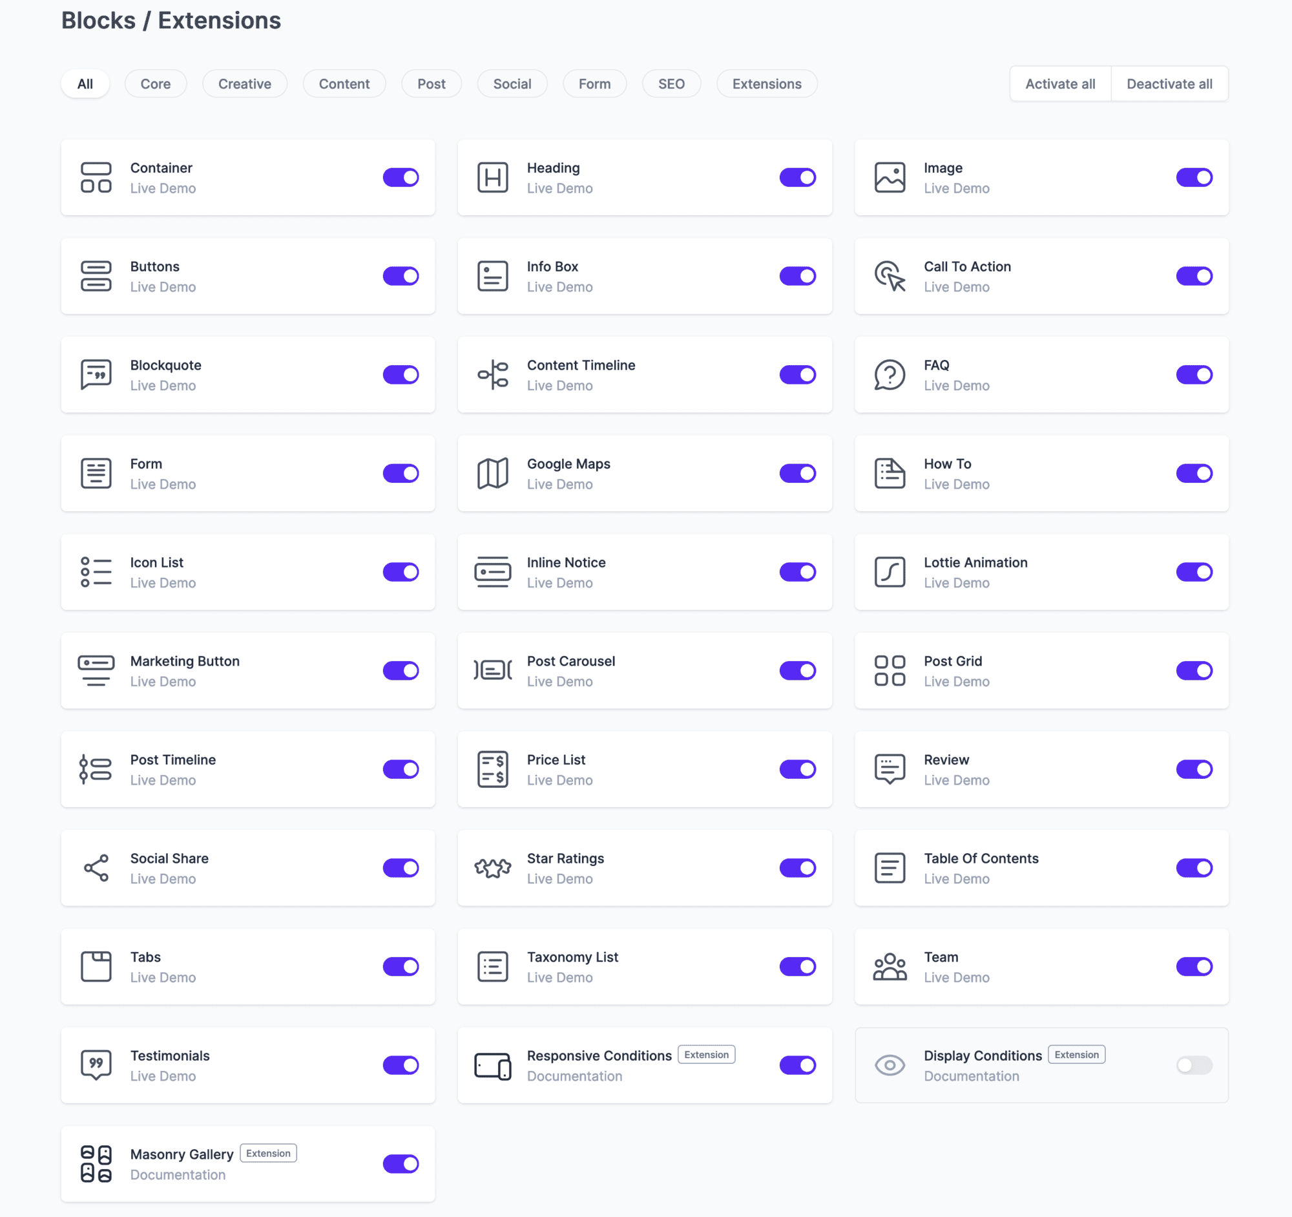This screenshot has width=1292, height=1217.
Task: Open Live Demo for Taxonomy List
Action: coord(559,977)
